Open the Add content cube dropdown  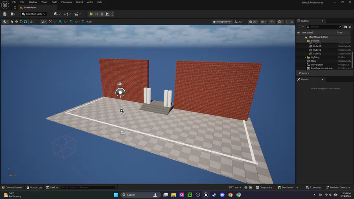57,14
